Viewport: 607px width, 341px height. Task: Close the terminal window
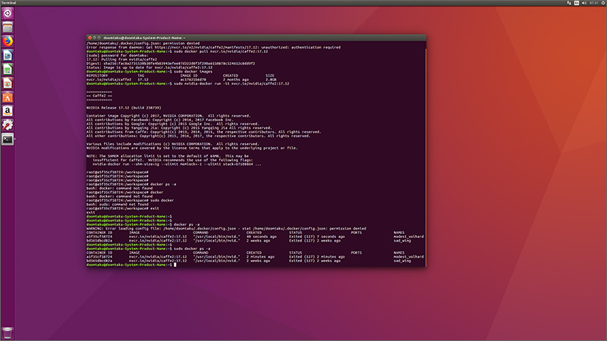point(90,38)
